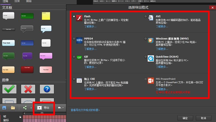The image size is (216, 122).
Task: Select the Flash radio button
Action: 74,16
